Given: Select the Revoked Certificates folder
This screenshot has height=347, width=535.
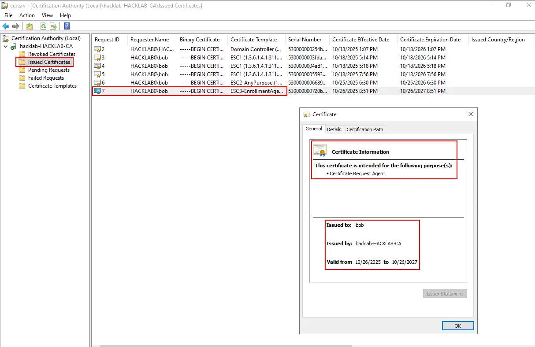Looking at the screenshot, I should 52,54.
